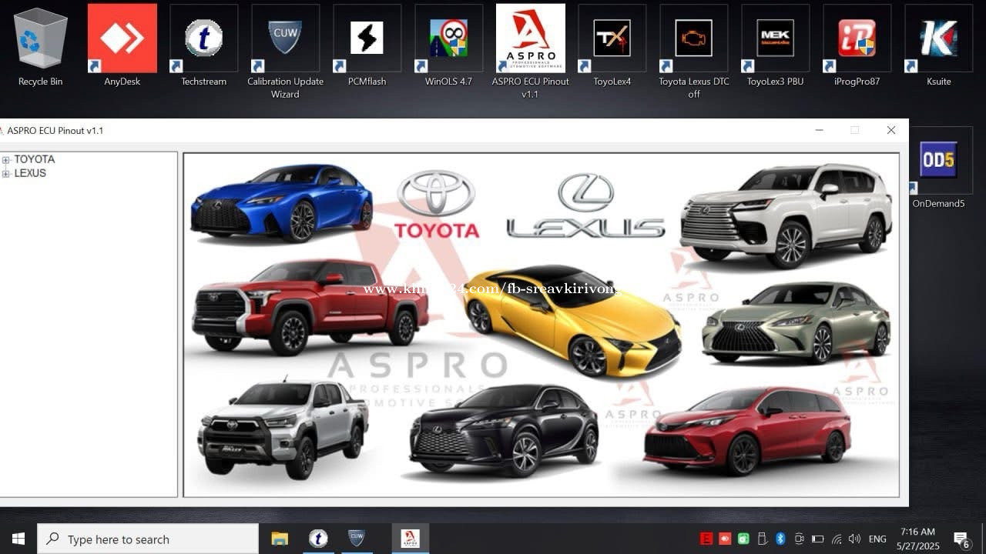The image size is (986, 554).
Task: Launch the PCMflash desktop icon
Action: 367,38
